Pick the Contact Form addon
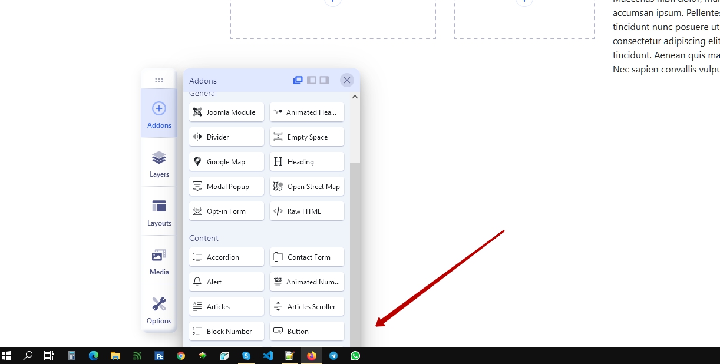 pyautogui.click(x=307, y=257)
